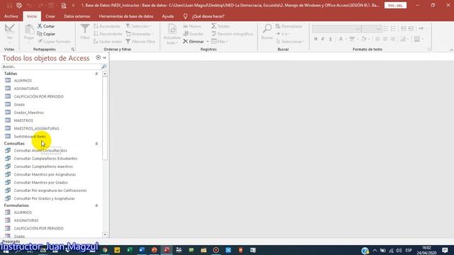Click the font color A icon
Viewport: 454px width, 255px height.
[340, 39]
